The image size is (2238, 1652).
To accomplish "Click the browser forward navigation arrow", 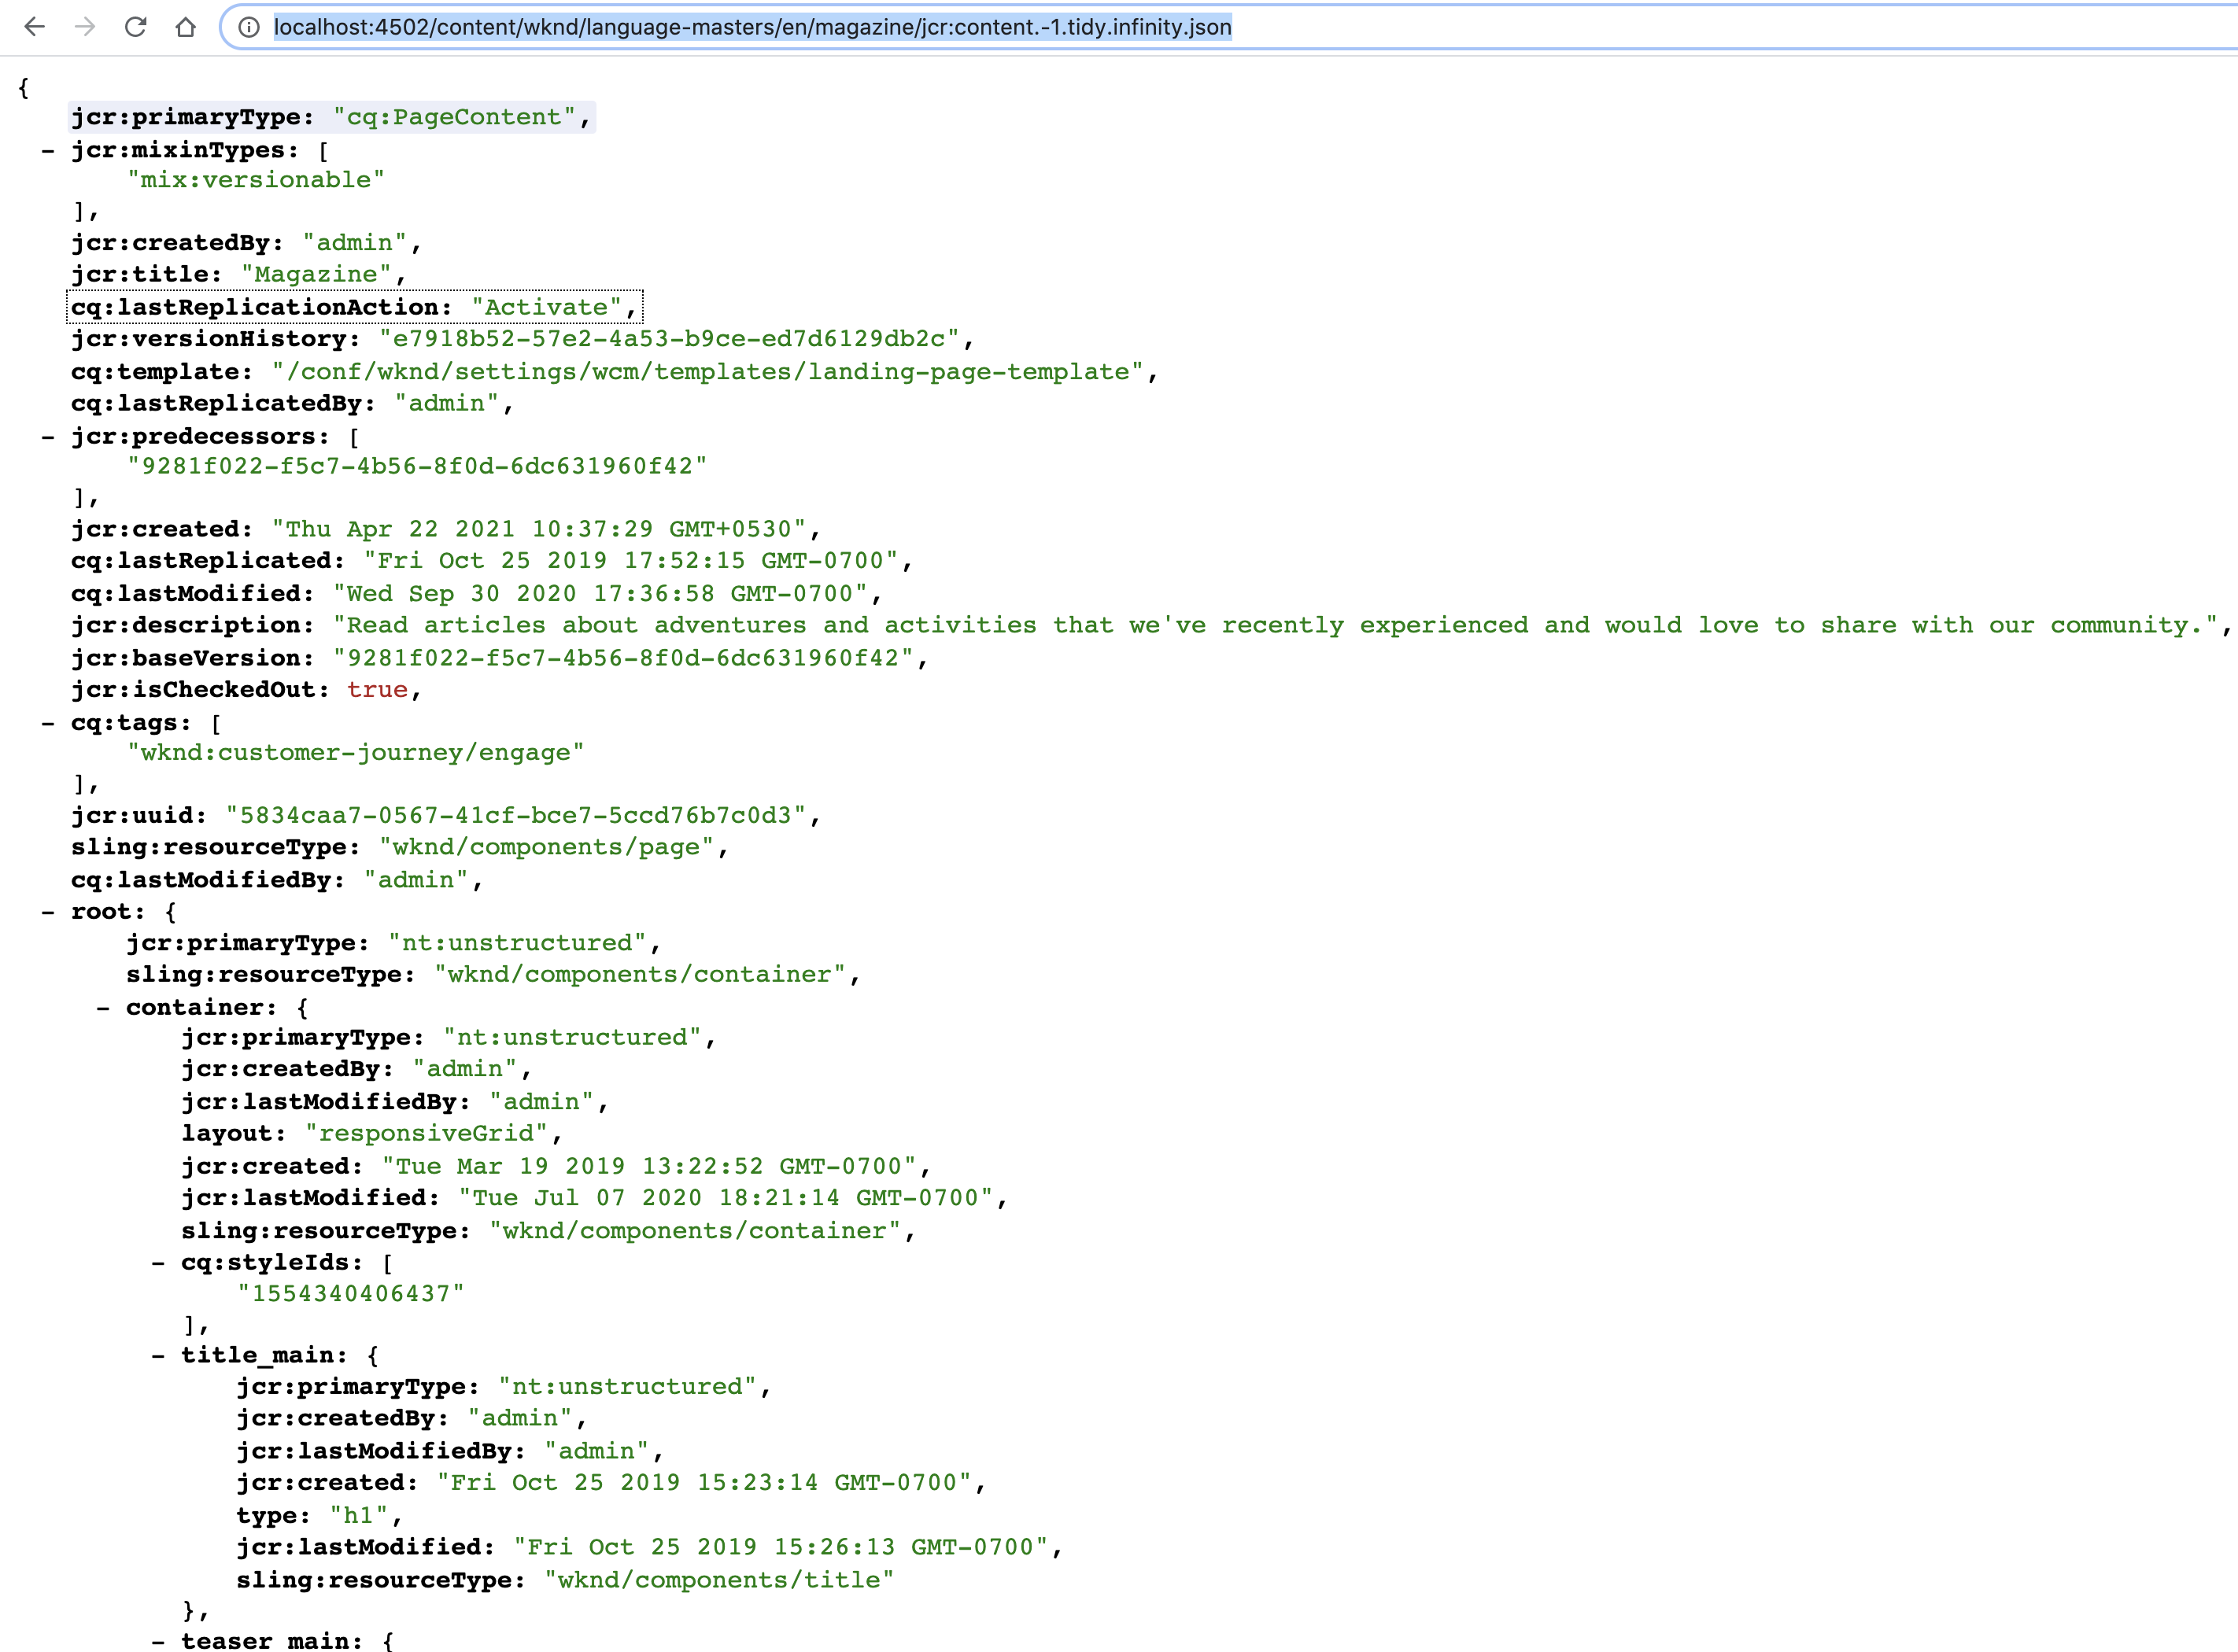I will point(85,28).
